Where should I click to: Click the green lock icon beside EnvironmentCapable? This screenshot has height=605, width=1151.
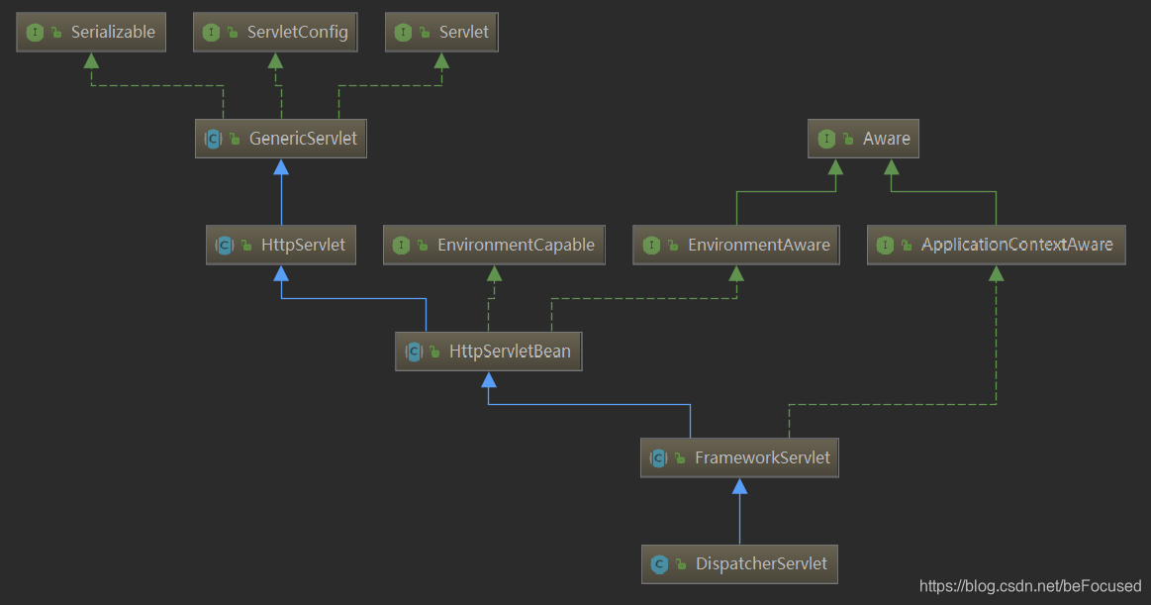422,246
